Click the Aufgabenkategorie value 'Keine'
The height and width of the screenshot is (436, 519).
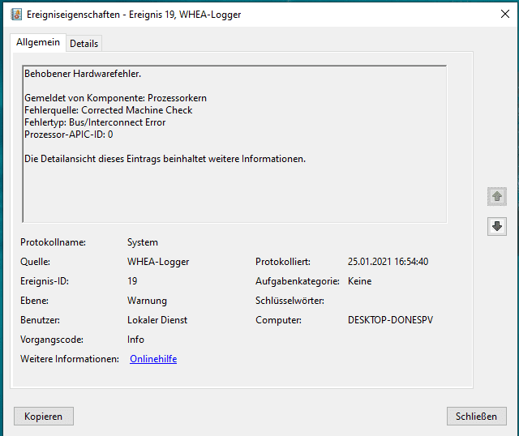click(360, 281)
